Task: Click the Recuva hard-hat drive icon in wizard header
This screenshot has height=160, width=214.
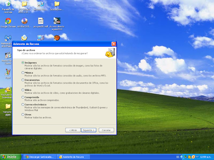Action: coord(110,53)
